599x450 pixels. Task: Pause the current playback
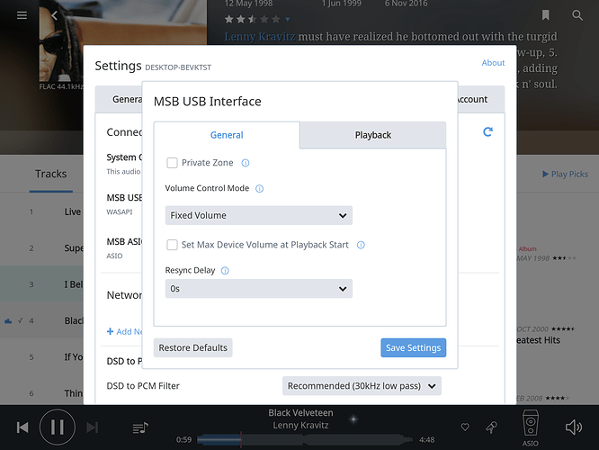click(x=58, y=427)
